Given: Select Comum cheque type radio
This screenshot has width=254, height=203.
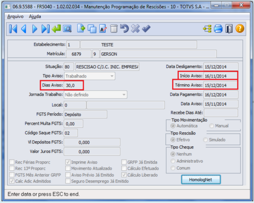Looking at the screenshot, I should point(173,168).
